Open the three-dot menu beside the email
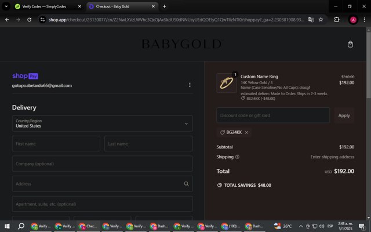 [190, 85]
